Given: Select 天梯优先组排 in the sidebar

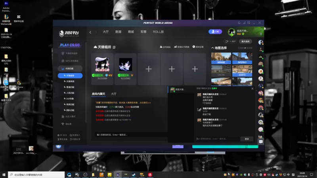Looking at the screenshot, I should [x=70, y=53].
